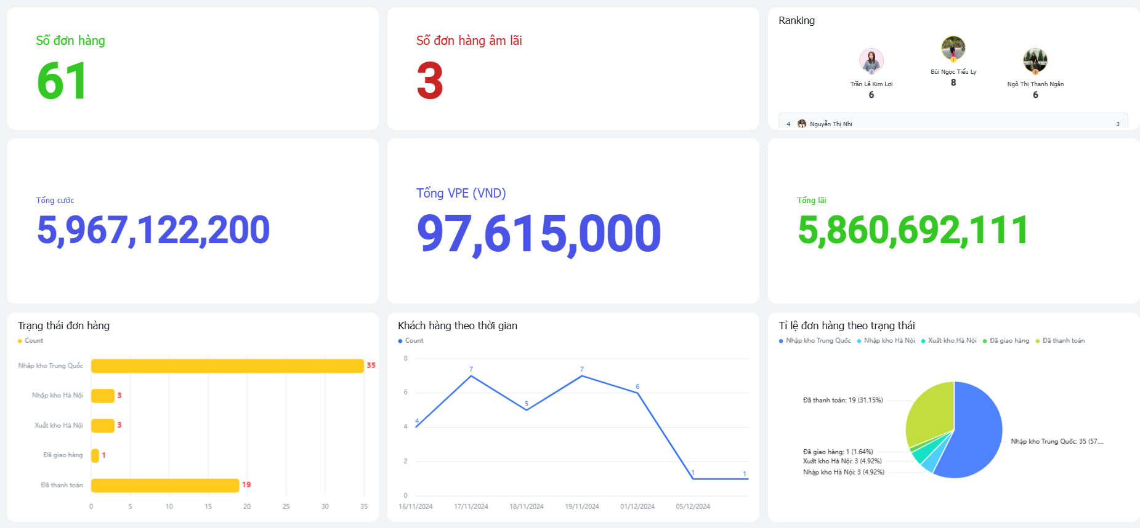The height and width of the screenshot is (528, 1140).
Task: Click the line point valued 5 at 18/11/2024
Action: (527, 410)
